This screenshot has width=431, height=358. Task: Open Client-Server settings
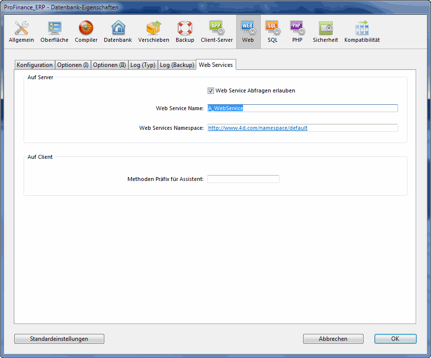216,31
